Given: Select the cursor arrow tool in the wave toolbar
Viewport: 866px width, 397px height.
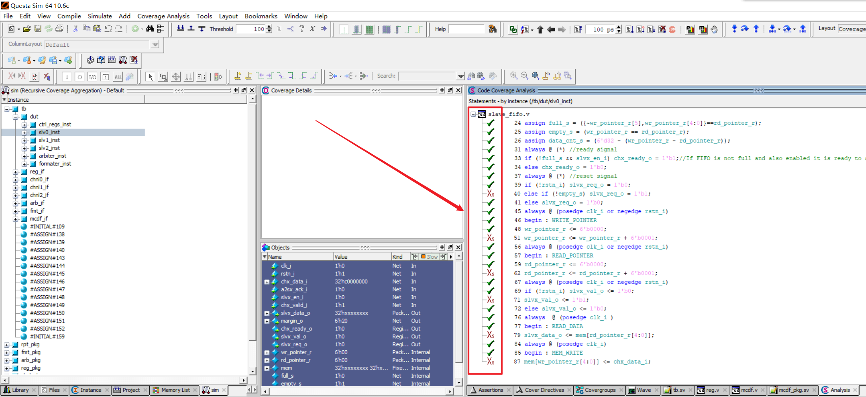Looking at the screenshot, I should point(150,77).
